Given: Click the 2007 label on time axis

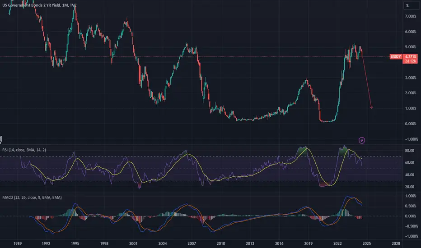Looking at the screenshot, I should tap(192, 243).
